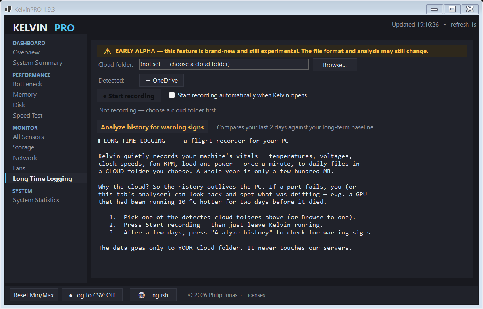
Task: Click the PERFORMANCE section heading
Action: click(31, 75)
